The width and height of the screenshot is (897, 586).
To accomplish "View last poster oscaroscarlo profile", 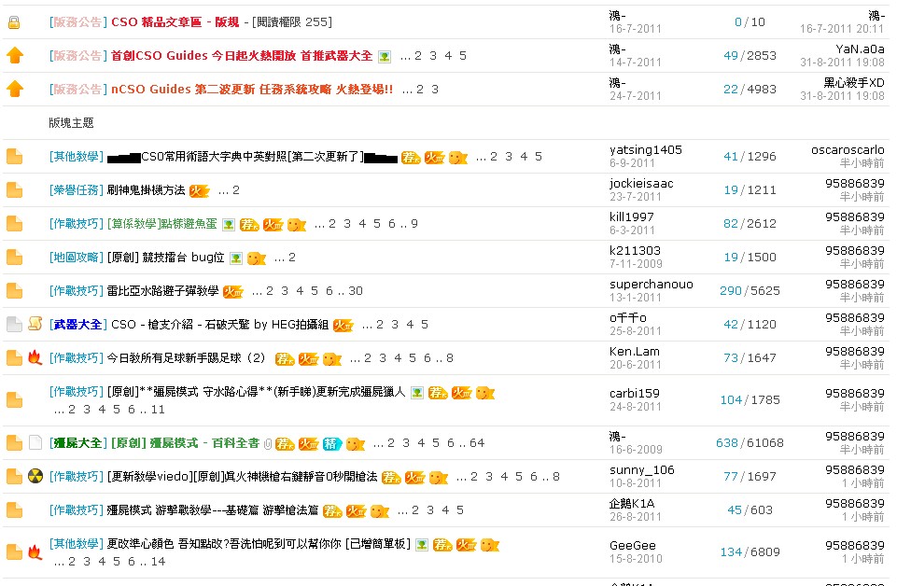I will pyautogui.click(x=848, y=150).
